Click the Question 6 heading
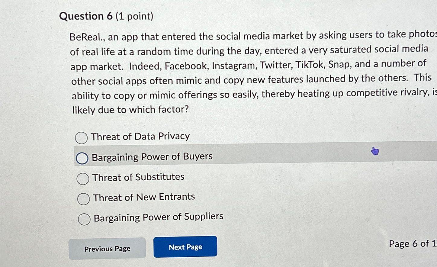This screenshot has height=267, width=437. (87, 16)
